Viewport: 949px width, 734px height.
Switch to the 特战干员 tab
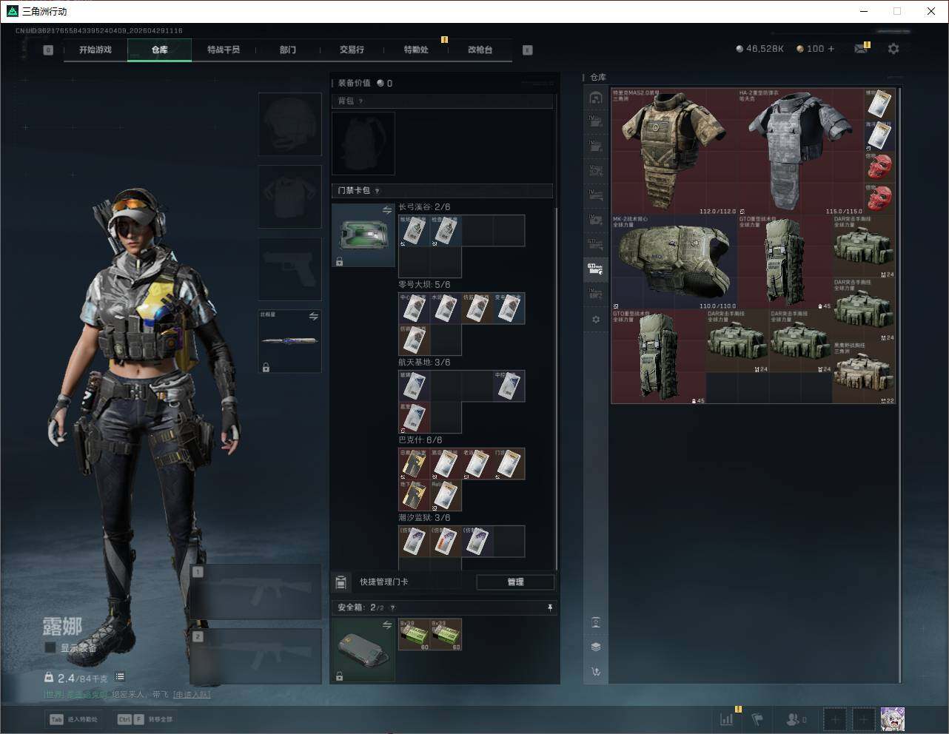tap(224, 50)
